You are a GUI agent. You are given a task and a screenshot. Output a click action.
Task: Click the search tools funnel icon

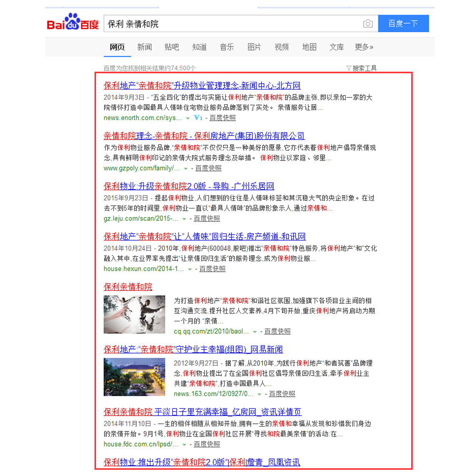349,68
